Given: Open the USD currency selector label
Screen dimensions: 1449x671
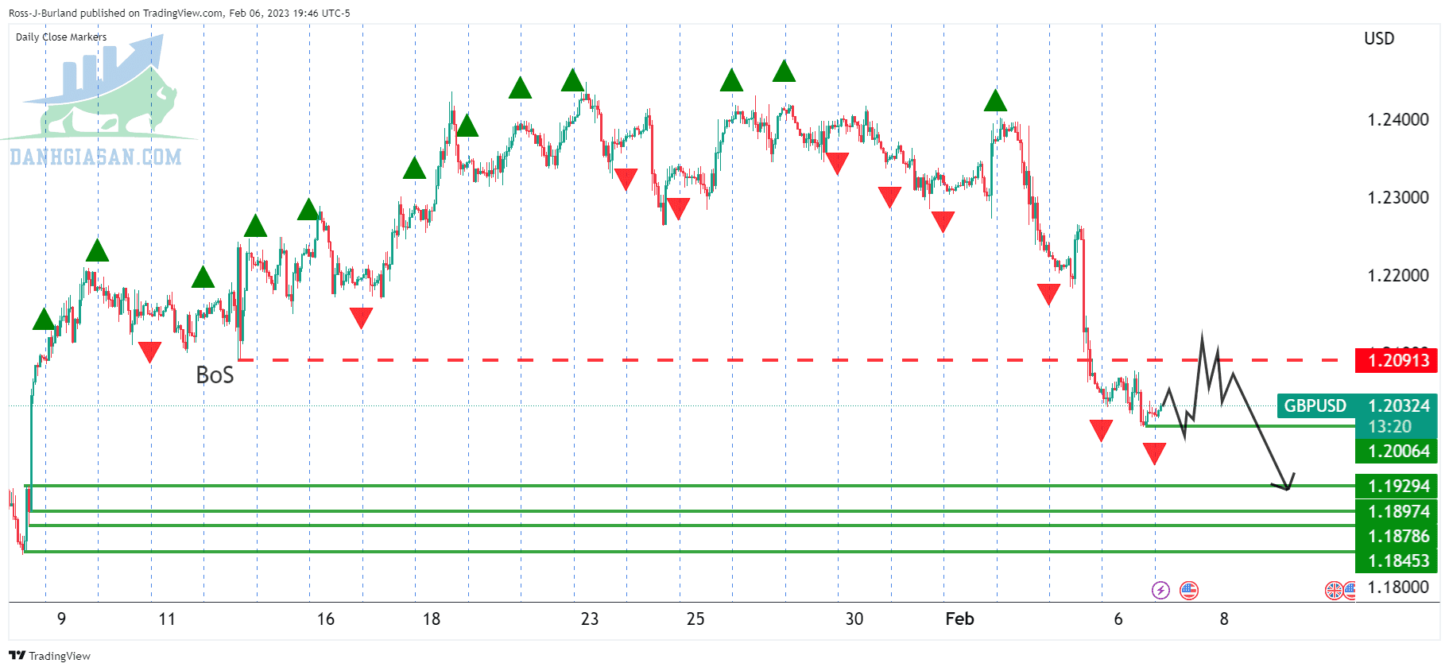Looking at the screenshot, I should [x=1379, y=38].
